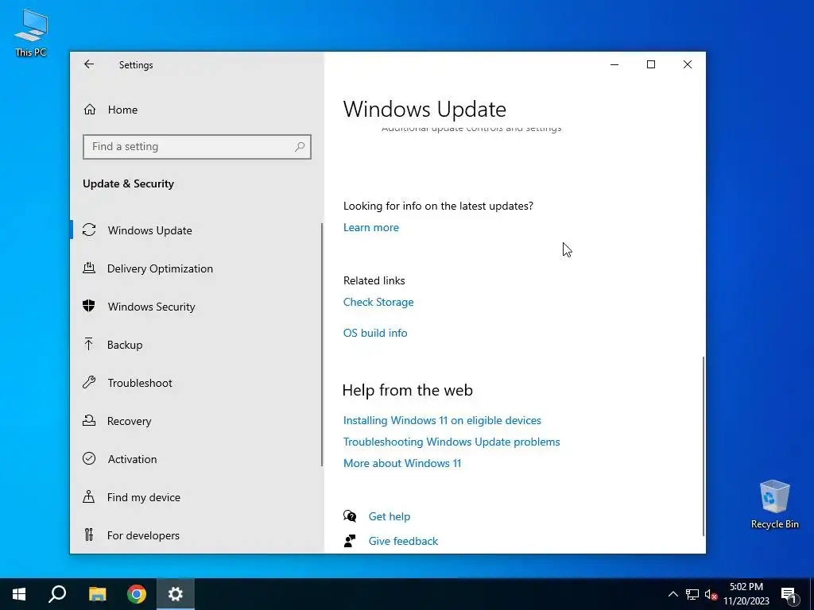Select the Recycle Bin desktop icon
This screenshot has width=814, height=610.
click(774, 504)
